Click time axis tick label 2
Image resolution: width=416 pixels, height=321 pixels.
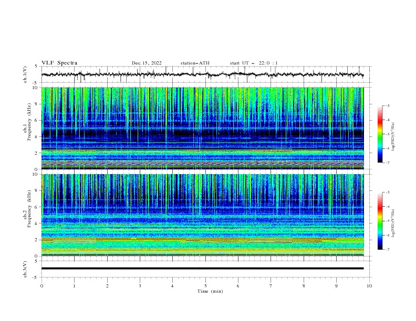107,286
